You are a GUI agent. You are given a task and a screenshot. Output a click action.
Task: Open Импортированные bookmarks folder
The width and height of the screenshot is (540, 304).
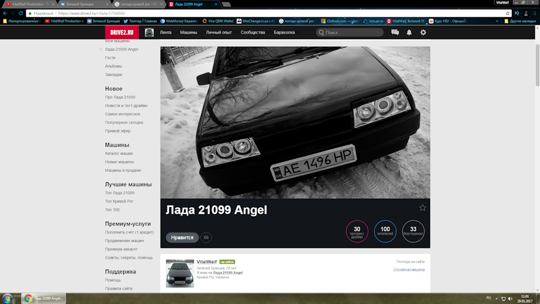(x=22, y=21)
